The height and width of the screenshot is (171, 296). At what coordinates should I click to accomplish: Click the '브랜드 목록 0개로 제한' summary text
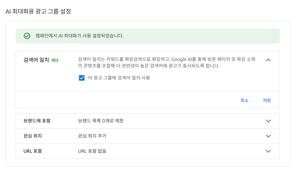click(101, 121)
